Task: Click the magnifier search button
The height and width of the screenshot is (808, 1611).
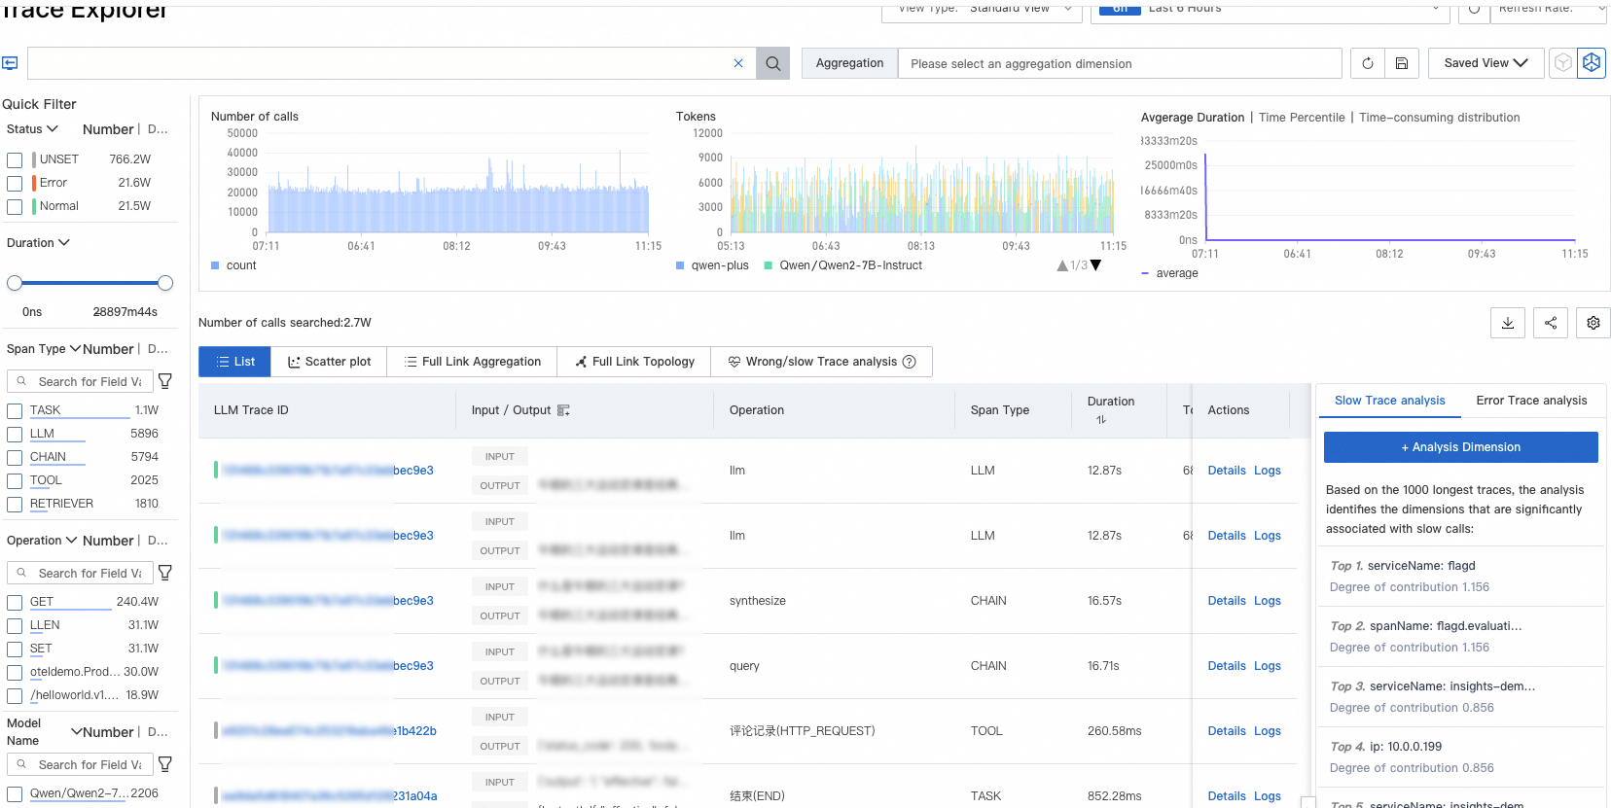Action: [772, 63]
